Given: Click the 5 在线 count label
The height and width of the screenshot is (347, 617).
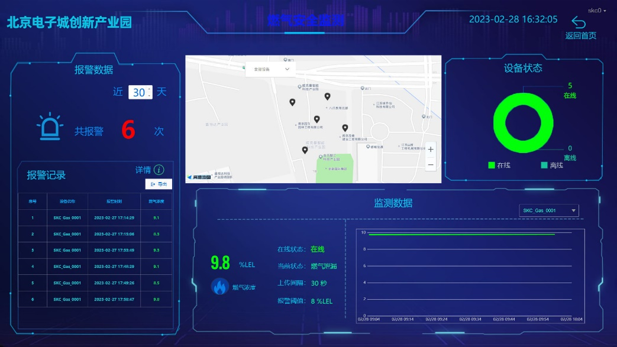Looking at the screenshot, I should [x=570, y=90].
